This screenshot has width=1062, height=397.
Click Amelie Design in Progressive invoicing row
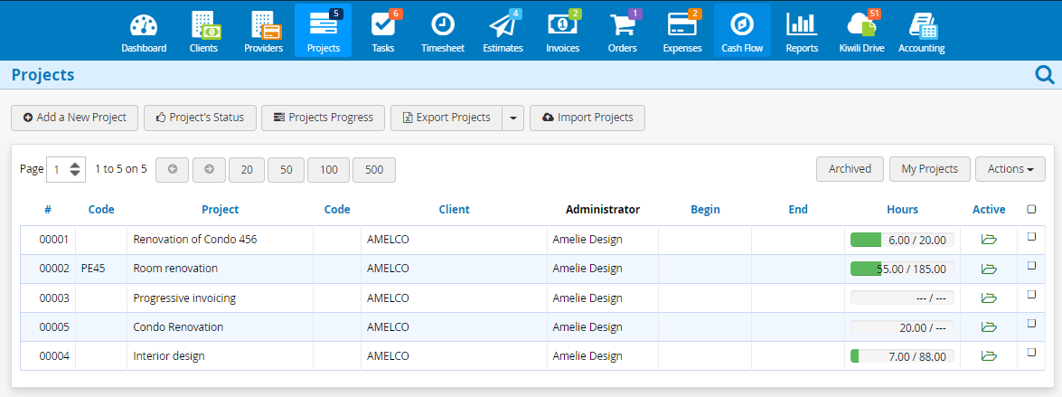click(x=587, y=298)
